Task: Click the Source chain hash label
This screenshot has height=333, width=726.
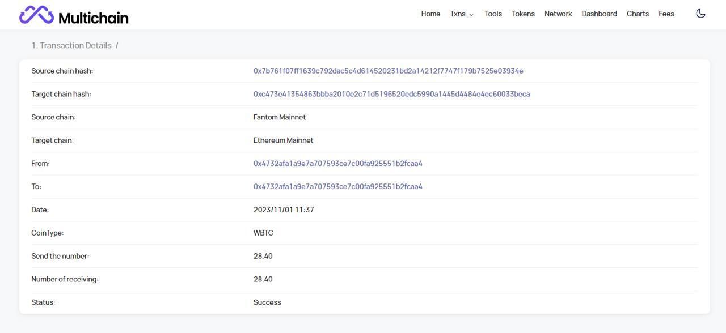Action: point(62,71)
